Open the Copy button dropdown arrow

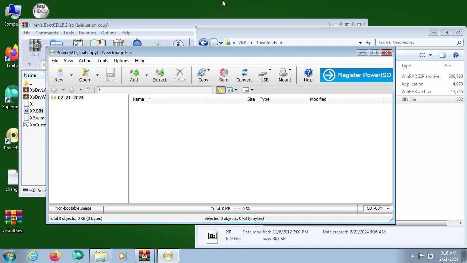click(208, 70)
